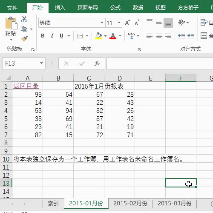
Task: Expand the Name Box dropdown arrow
Action: click(41, 63)
